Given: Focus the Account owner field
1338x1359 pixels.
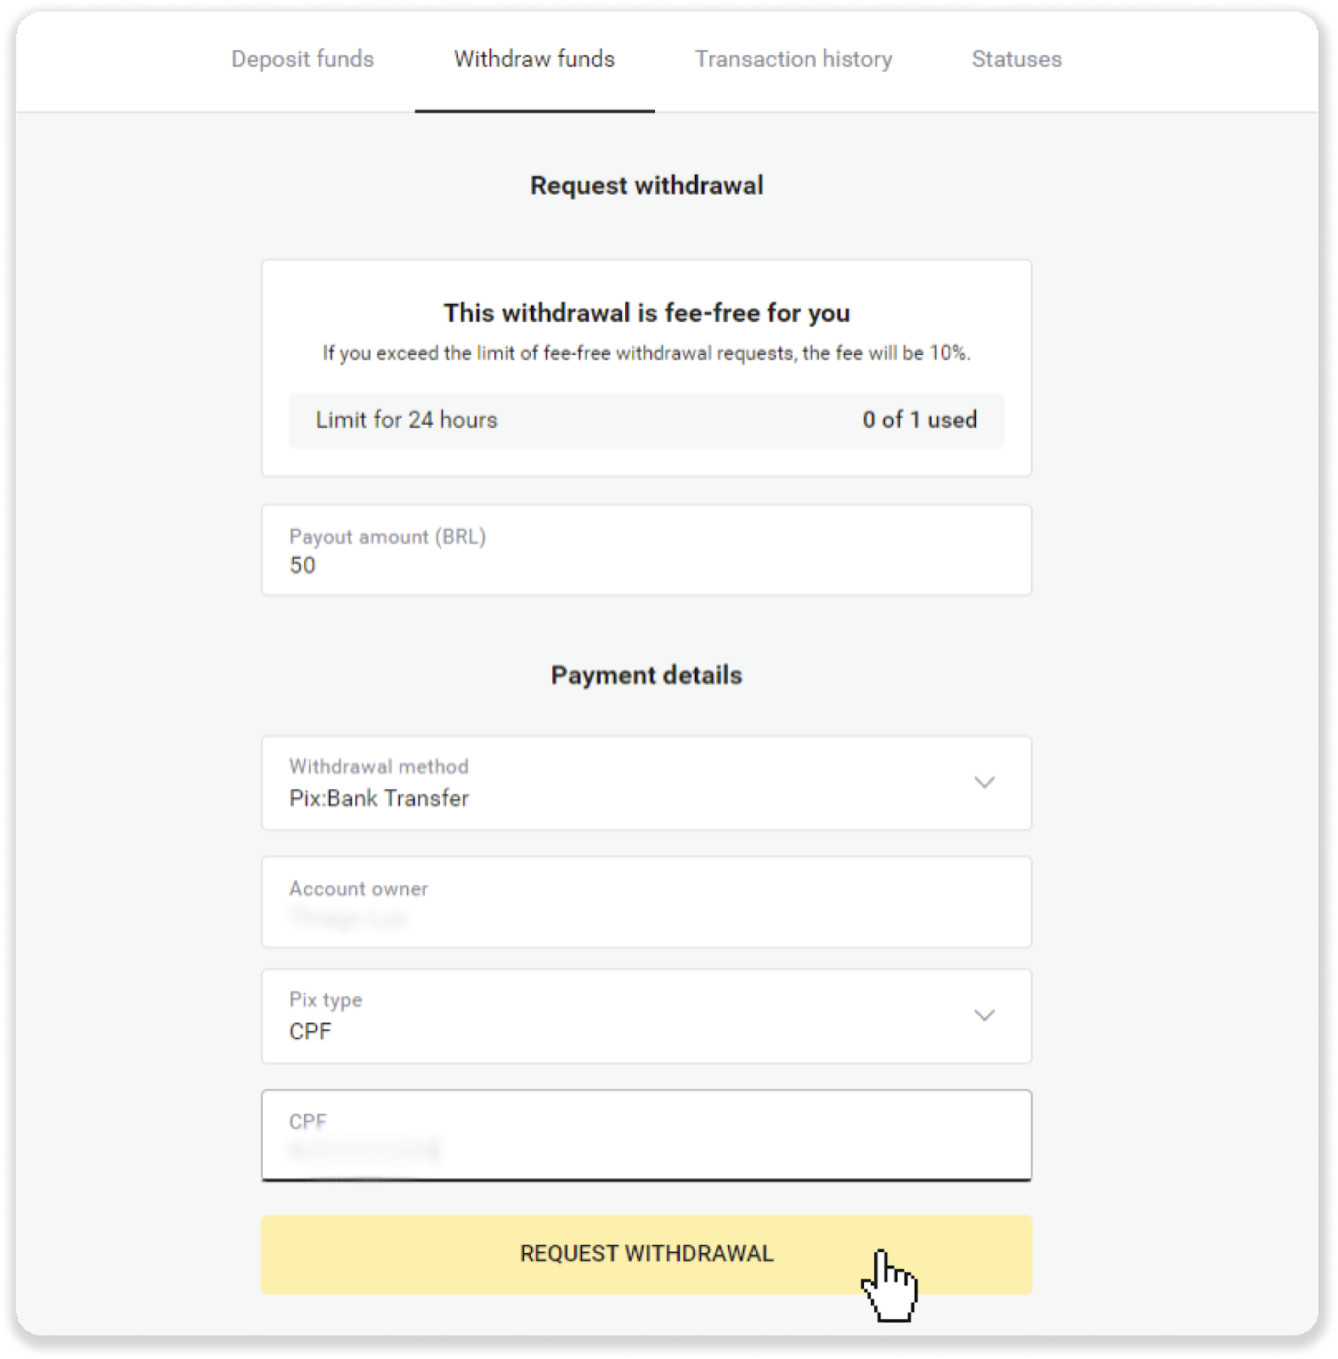Looking at the screenshot, I should [646, 903].
